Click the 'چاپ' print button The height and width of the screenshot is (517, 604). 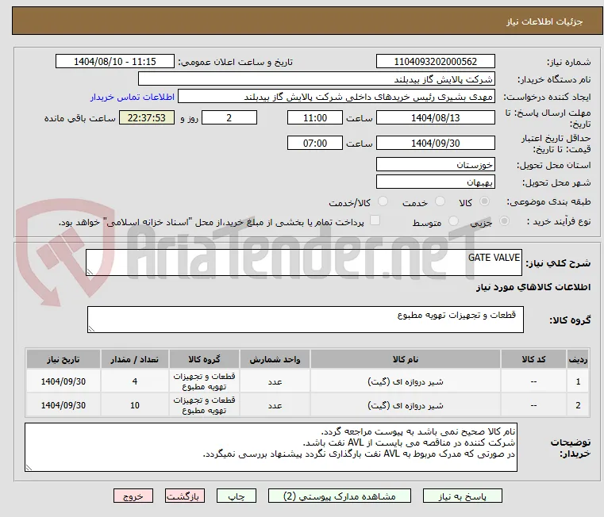coord(237,496)
